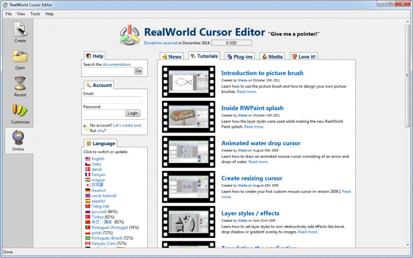This screenshot has height=258, width=413.
Task: Click into the Password input field
Action: [x=104, y=113]
